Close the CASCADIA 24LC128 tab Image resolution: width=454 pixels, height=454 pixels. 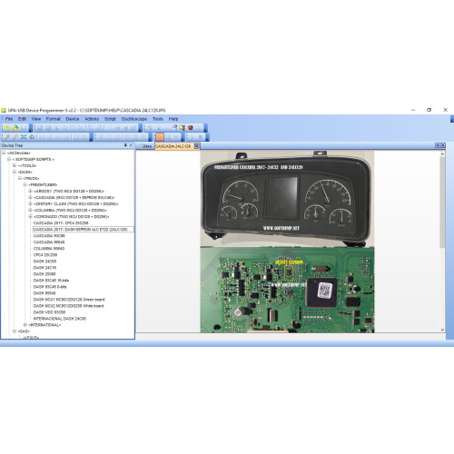click(196, 146)
